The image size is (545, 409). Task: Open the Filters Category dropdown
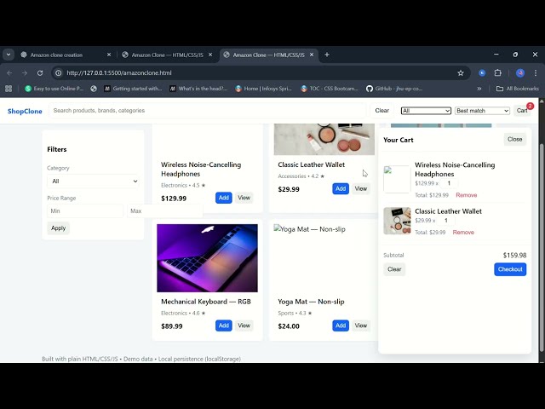(x=93, y=181)
